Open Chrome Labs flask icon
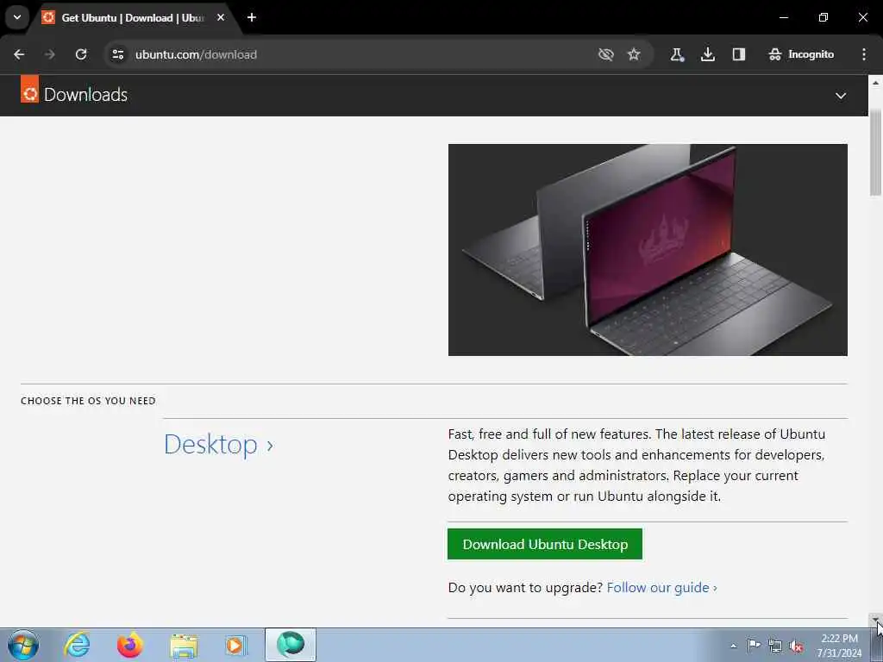883x662 pixels. [676, 54]
